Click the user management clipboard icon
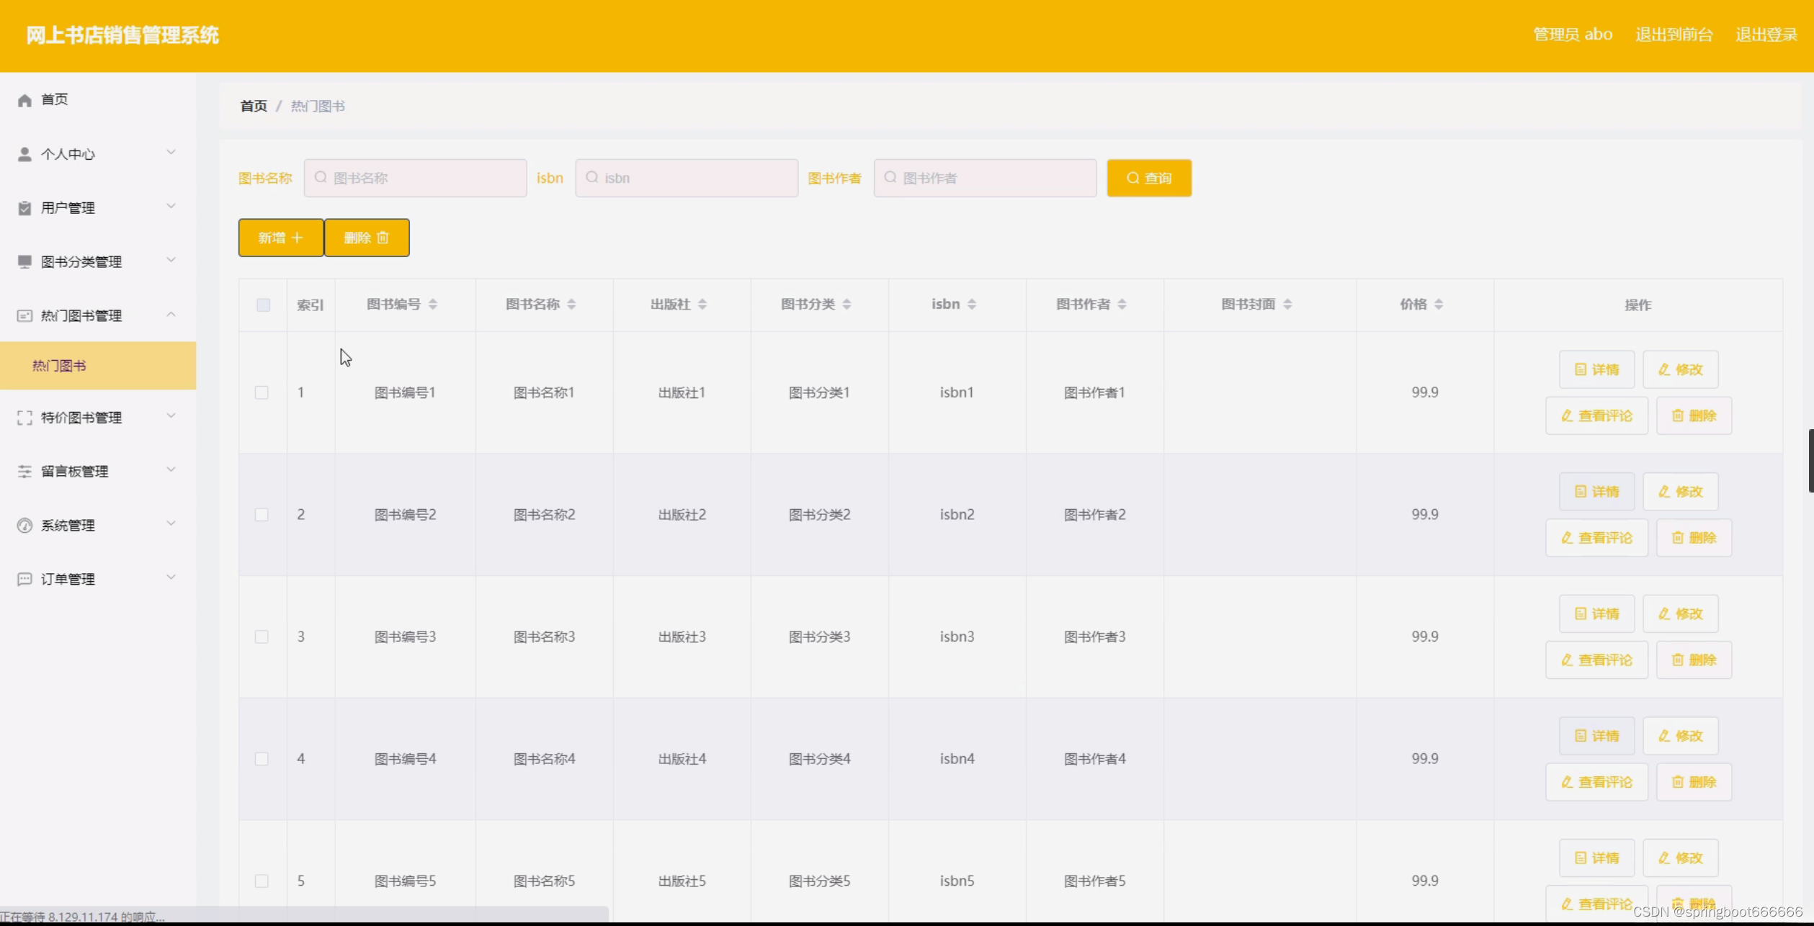Viewport: 1814px width, 926px height. (x=24, y=208)
